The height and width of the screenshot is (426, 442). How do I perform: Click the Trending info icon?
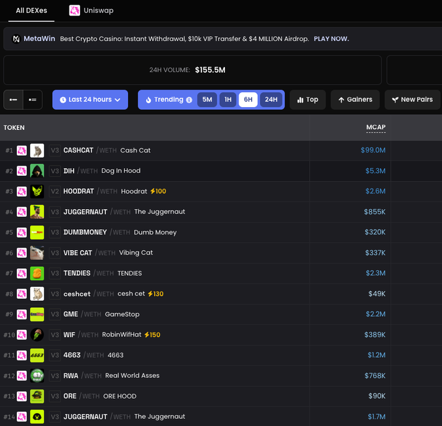(189, 99)
